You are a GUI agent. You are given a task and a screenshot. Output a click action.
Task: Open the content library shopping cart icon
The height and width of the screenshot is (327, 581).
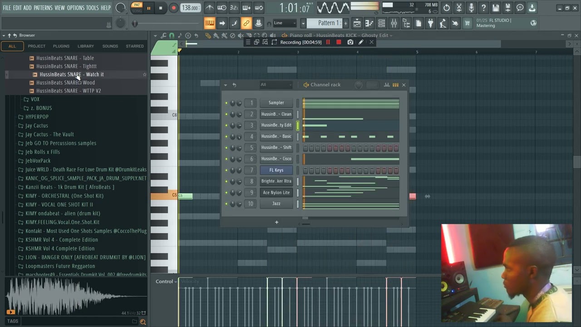tap(467, 23)
